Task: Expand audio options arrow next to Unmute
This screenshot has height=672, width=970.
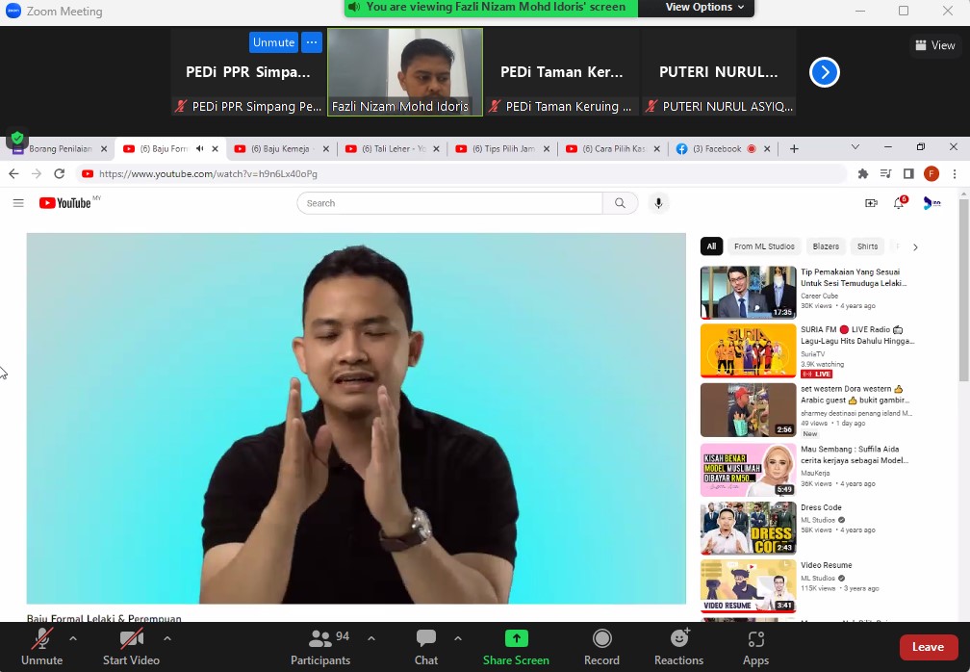Action: [x=73, y=638]
